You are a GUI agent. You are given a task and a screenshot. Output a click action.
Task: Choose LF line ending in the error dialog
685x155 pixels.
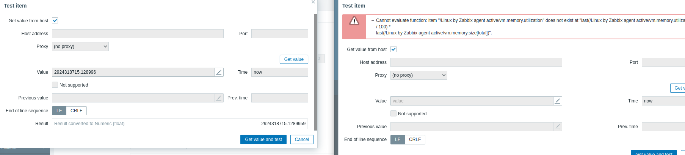point(398,139)
